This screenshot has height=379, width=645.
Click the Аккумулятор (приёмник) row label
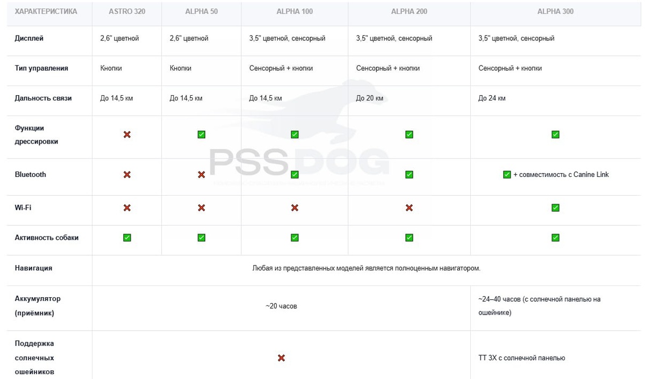point(38,305)
